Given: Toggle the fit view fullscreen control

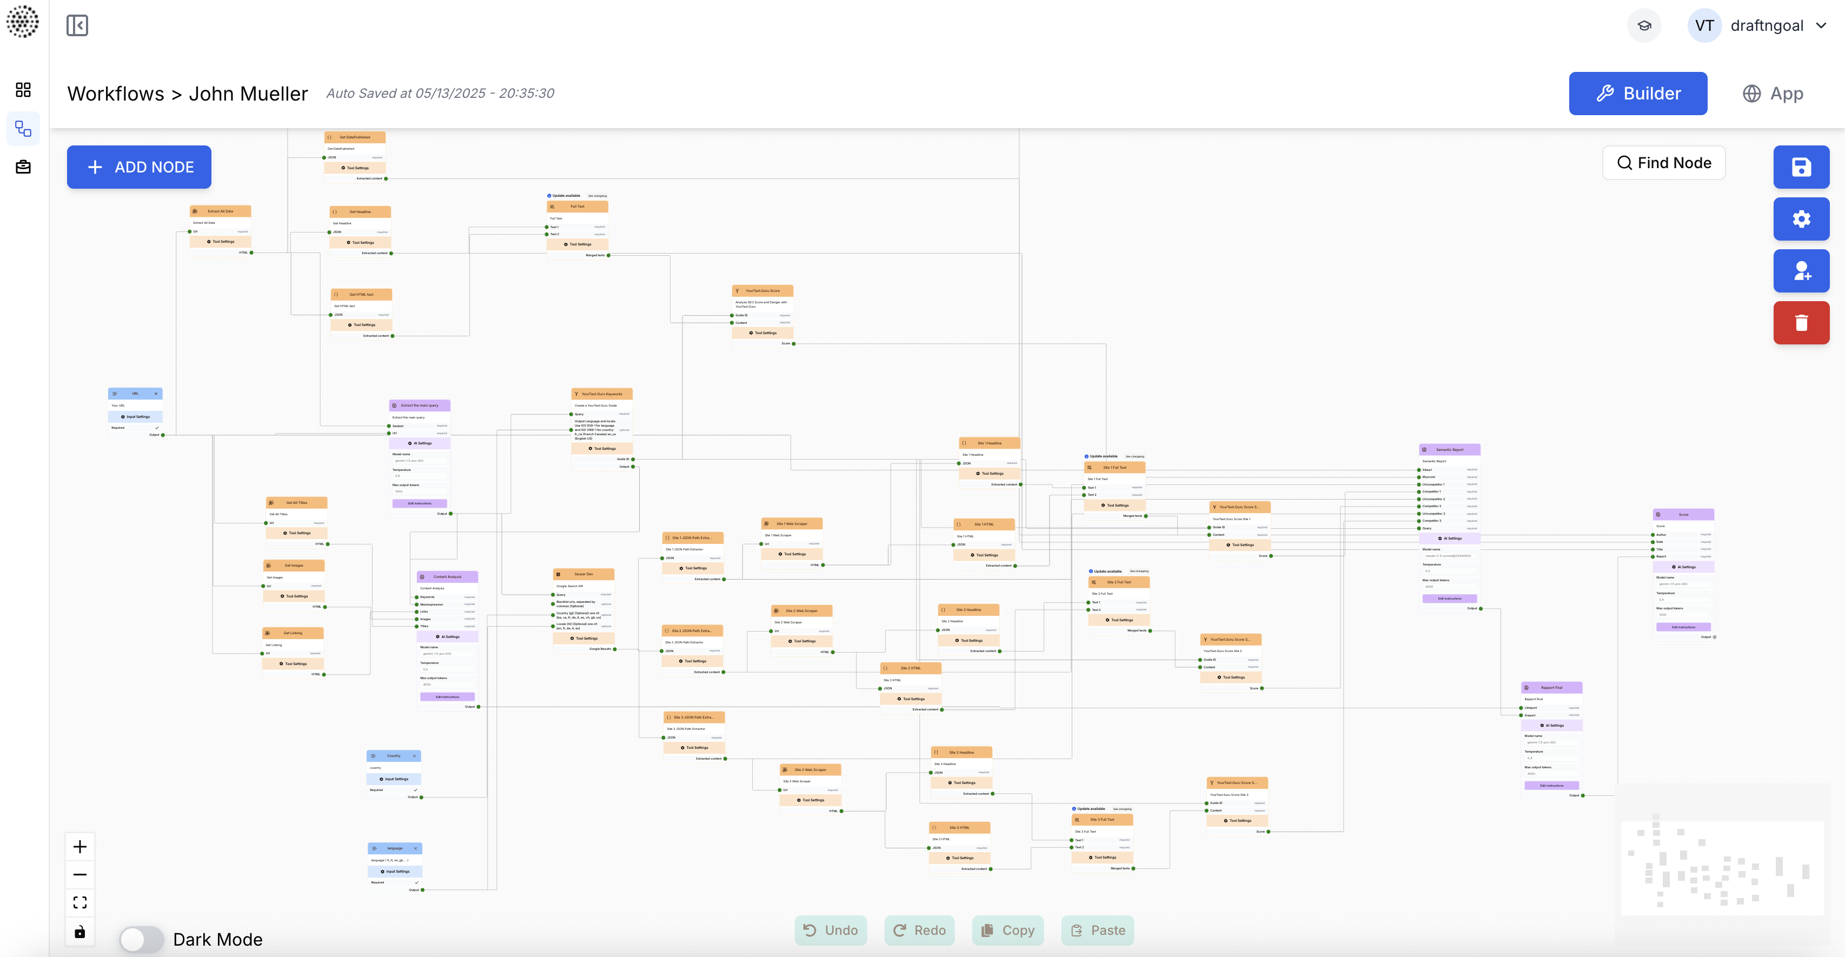Looking at the screenshot, I should [x=79, y=902].
